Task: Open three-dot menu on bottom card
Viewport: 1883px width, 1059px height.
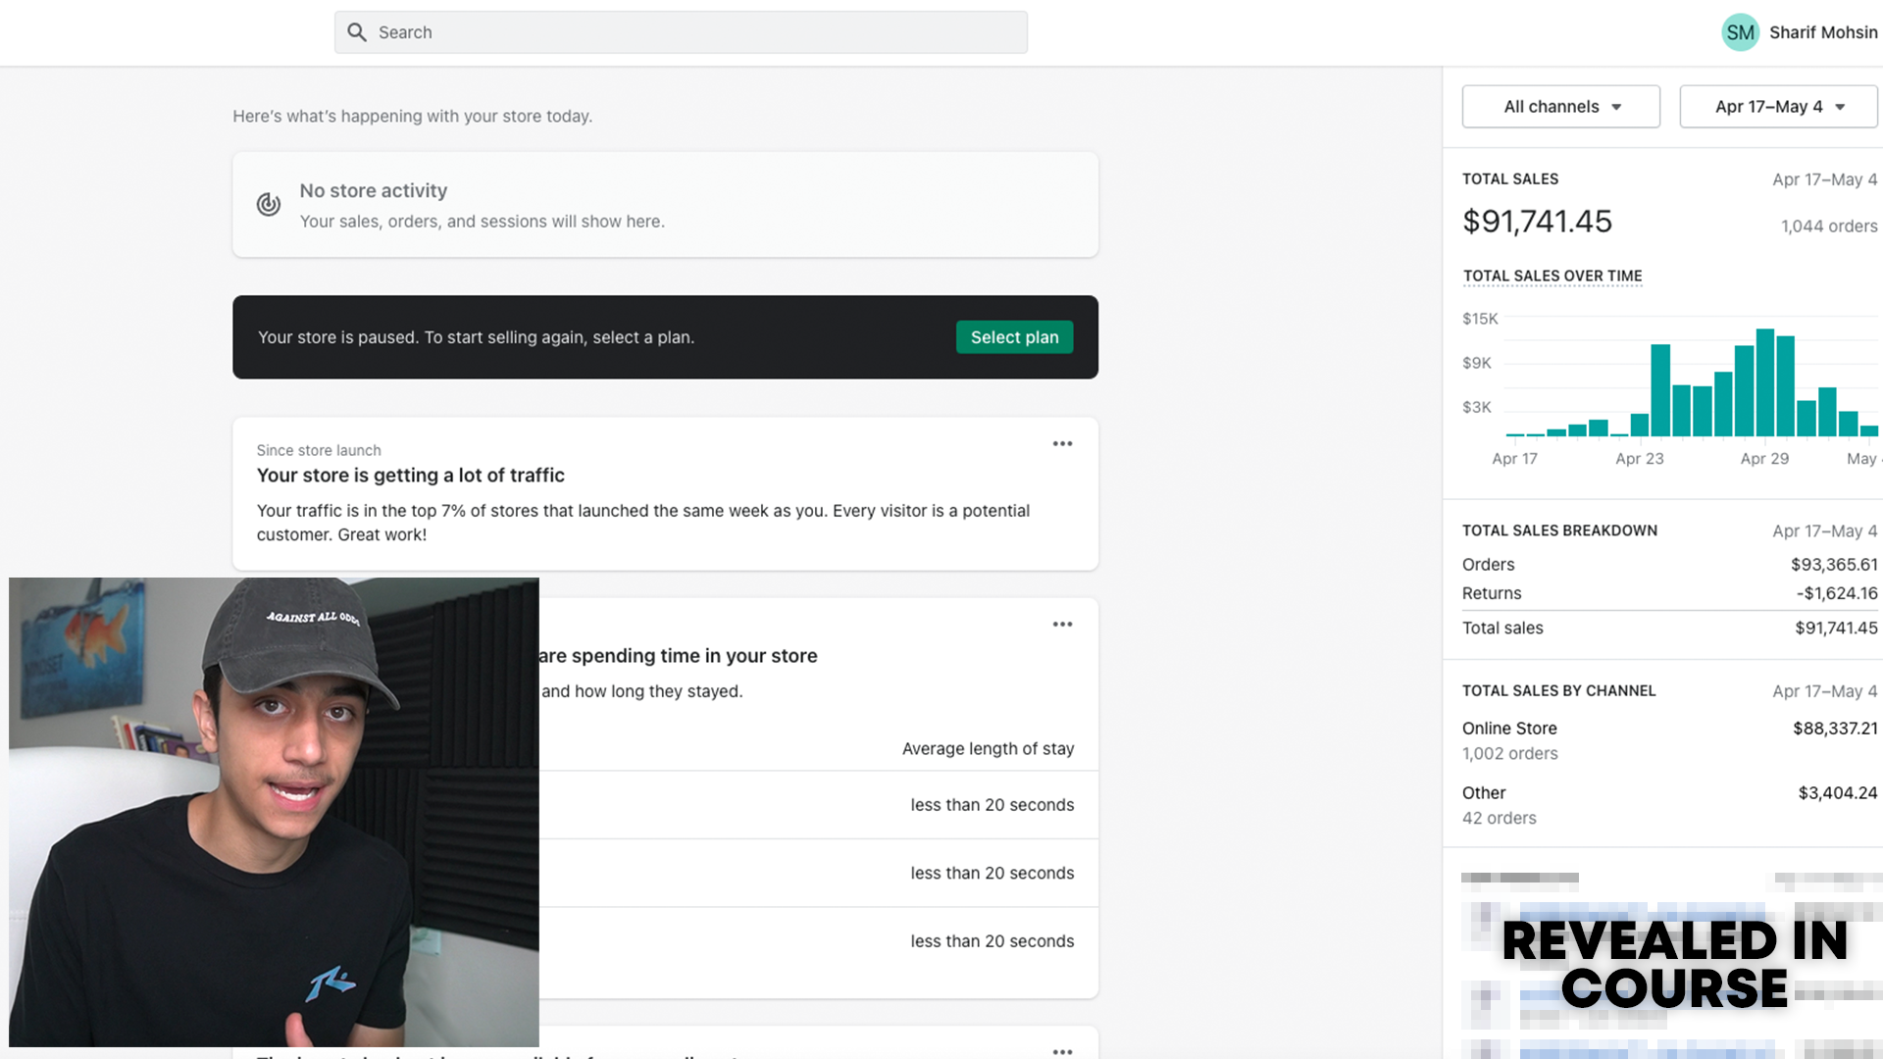Action: pos(1062,1051)
